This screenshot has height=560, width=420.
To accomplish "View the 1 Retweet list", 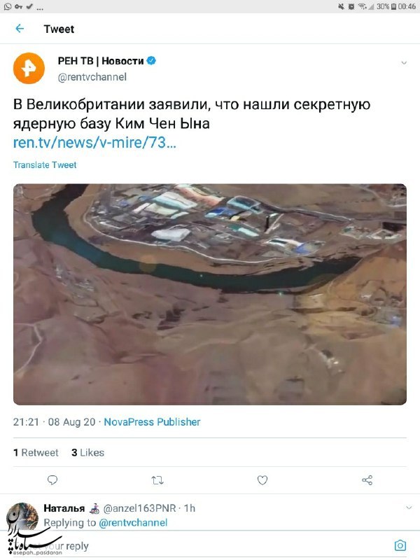I will (36, 452).
